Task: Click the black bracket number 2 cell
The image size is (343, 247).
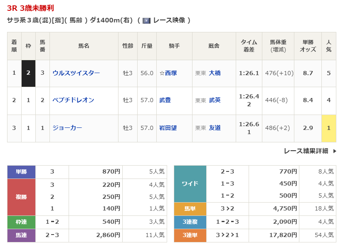Action: (28, 73)
